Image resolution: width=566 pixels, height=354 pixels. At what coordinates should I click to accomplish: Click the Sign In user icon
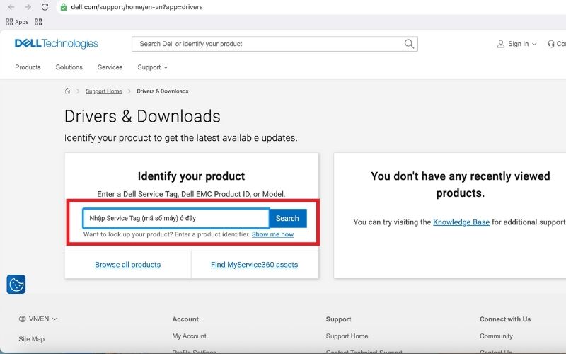pos(501,44)
